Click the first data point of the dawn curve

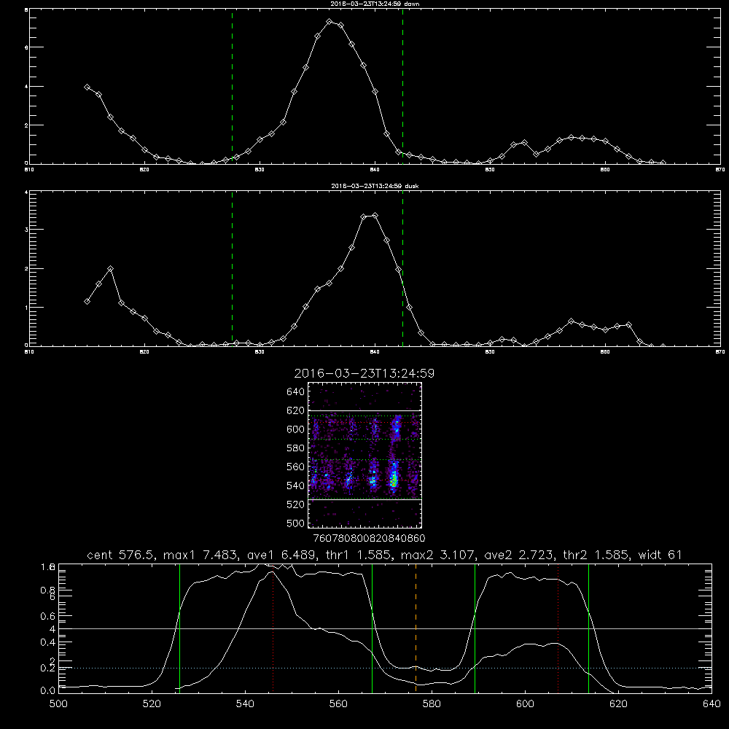(x=87, y=87)
